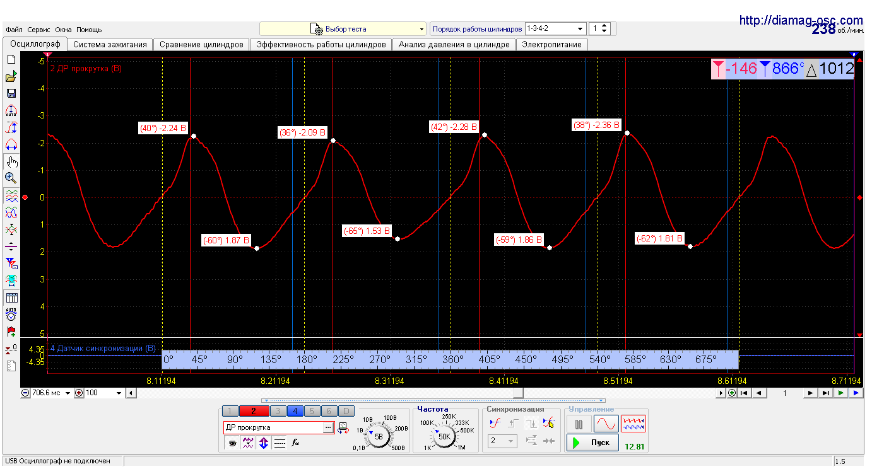Select single sine waveform display mode
Screen dimensions: 872x469
[x=606, y=424]
